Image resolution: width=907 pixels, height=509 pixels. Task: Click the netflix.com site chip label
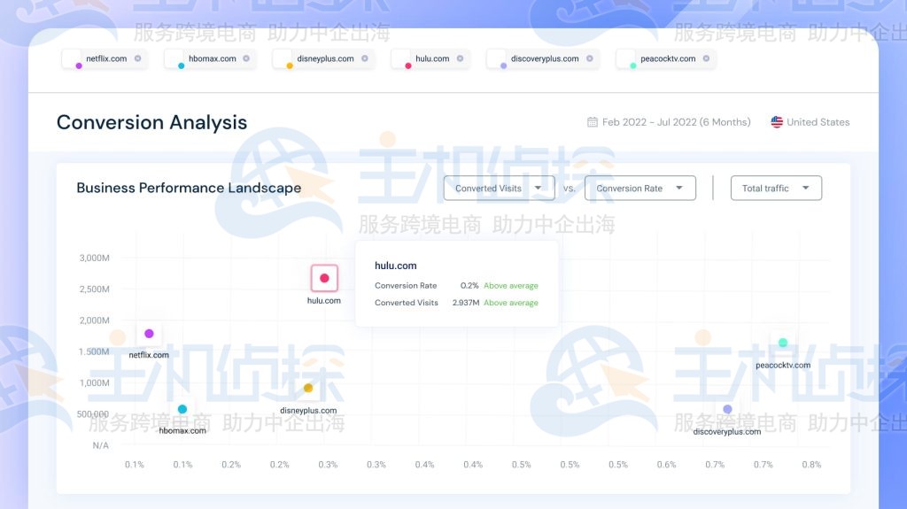[x=106, y=59]
